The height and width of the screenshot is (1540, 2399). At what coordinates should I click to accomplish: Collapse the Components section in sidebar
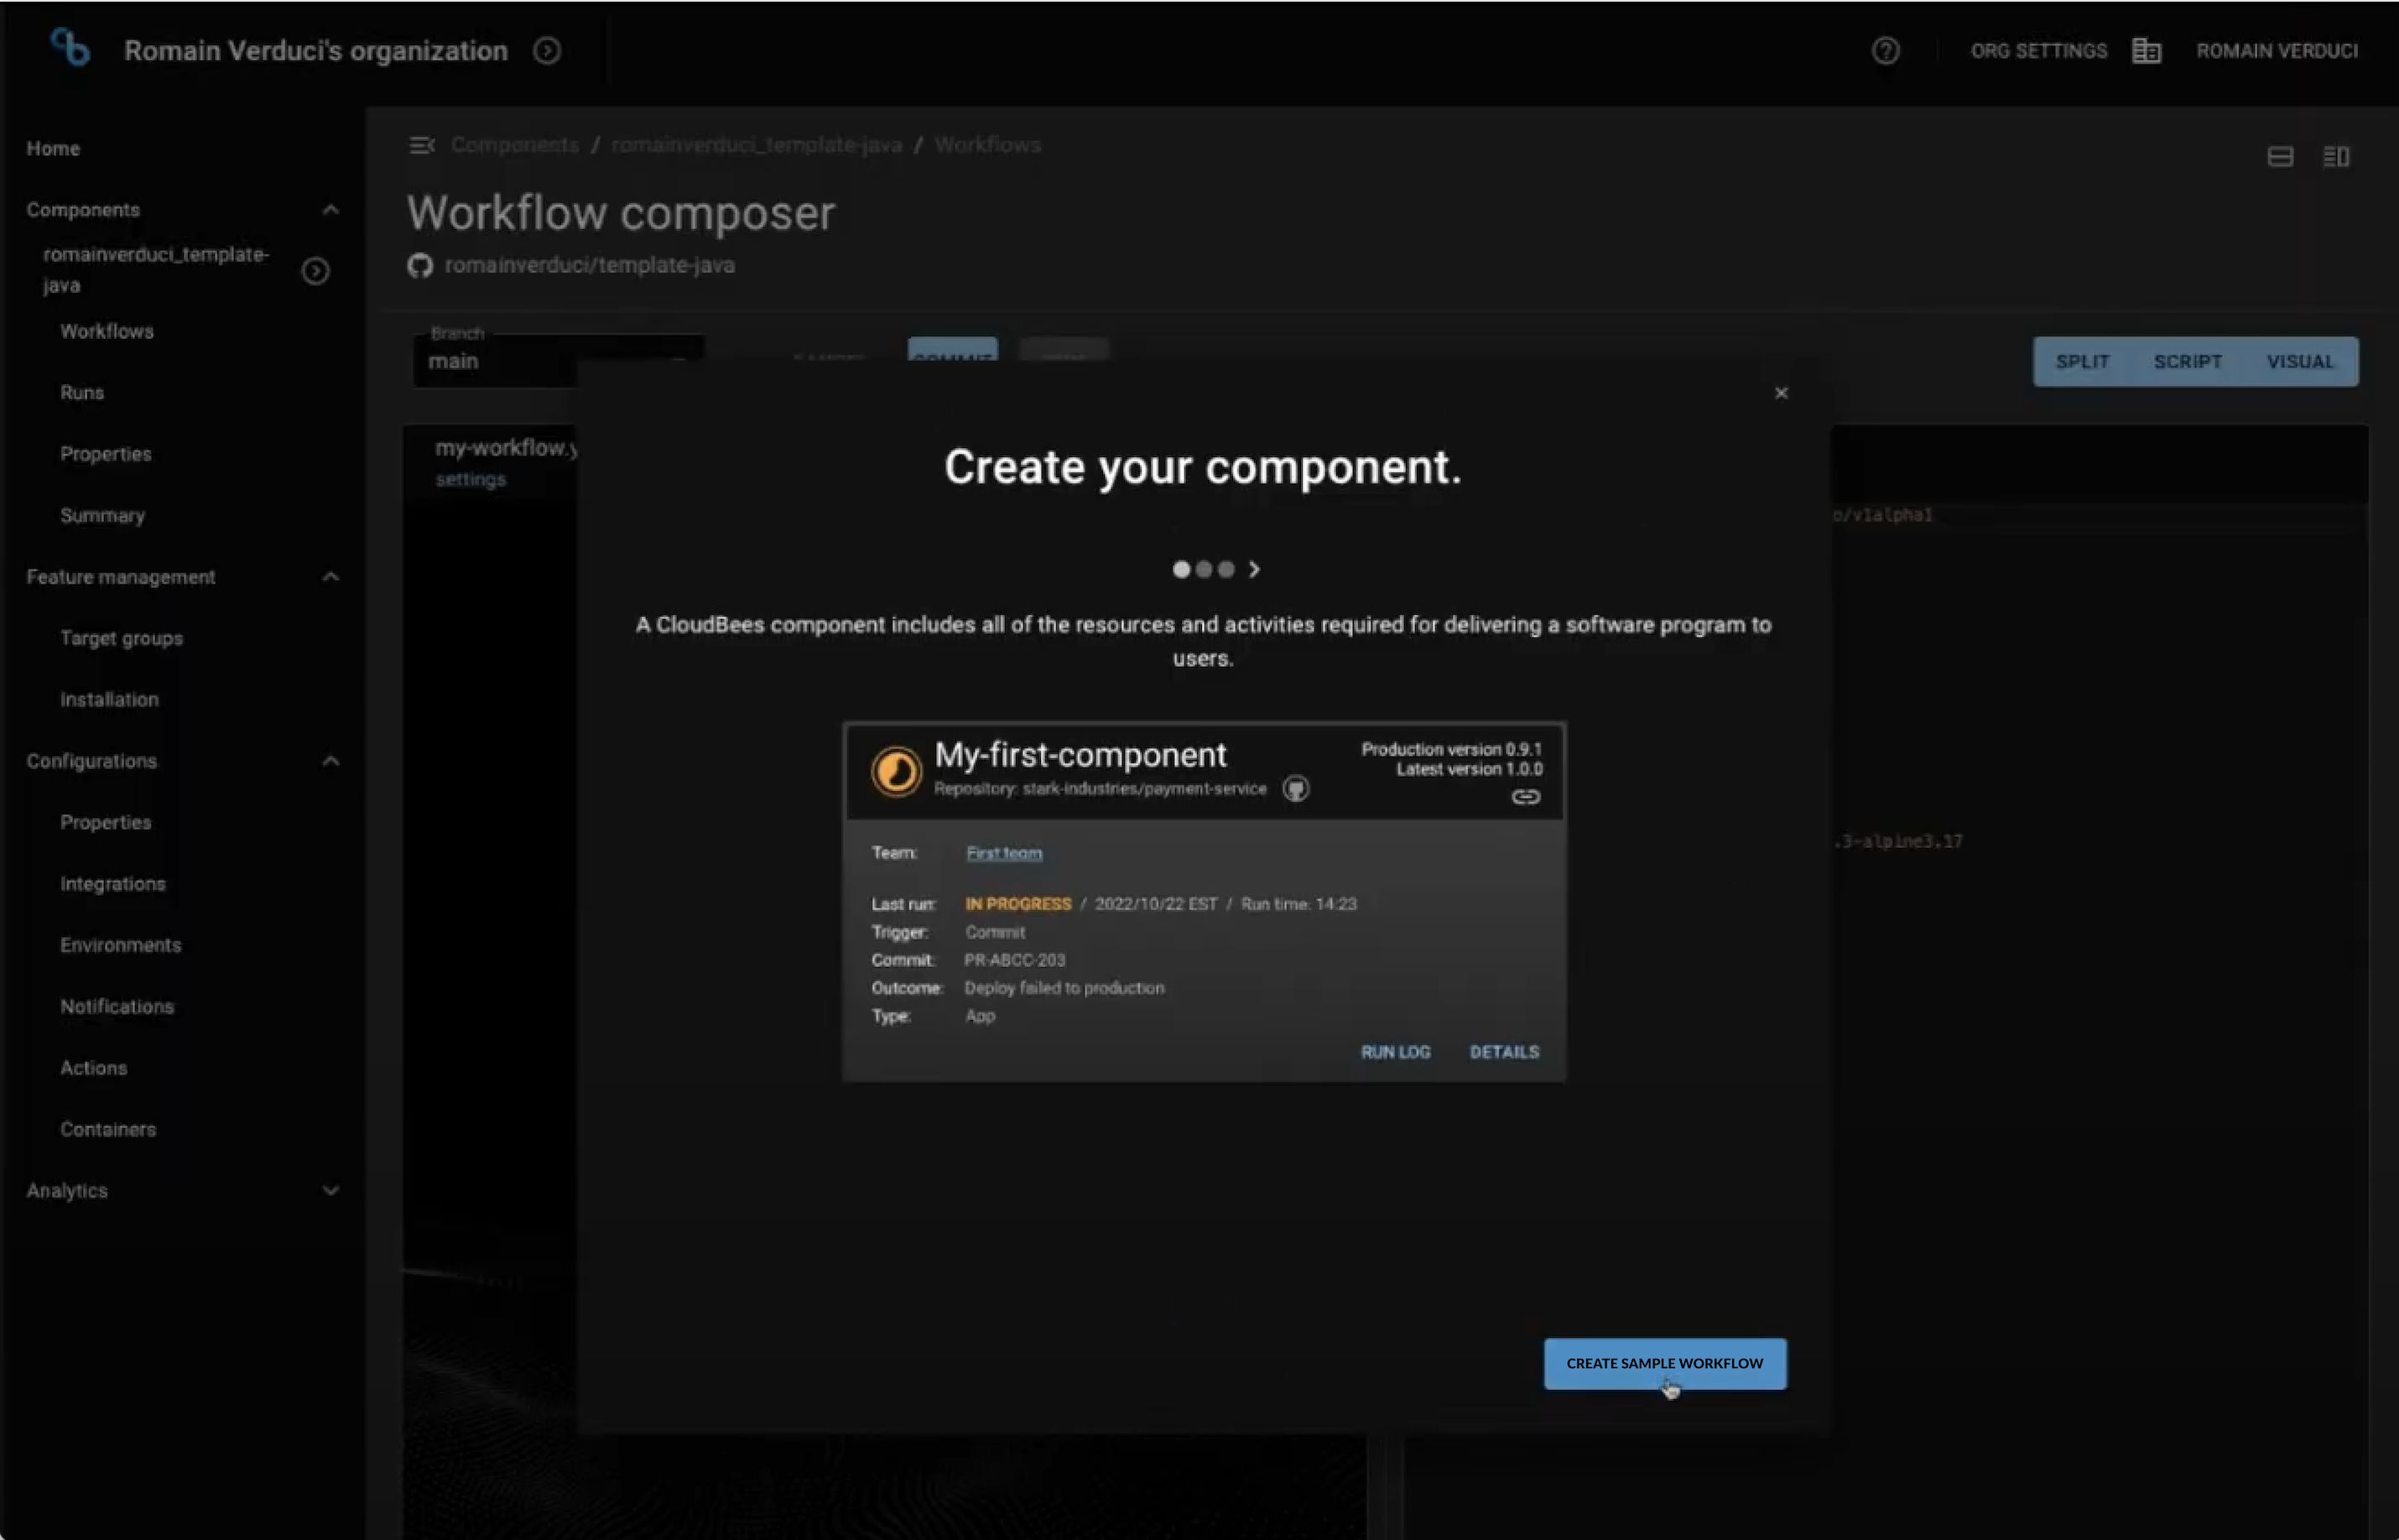(331, 209)
